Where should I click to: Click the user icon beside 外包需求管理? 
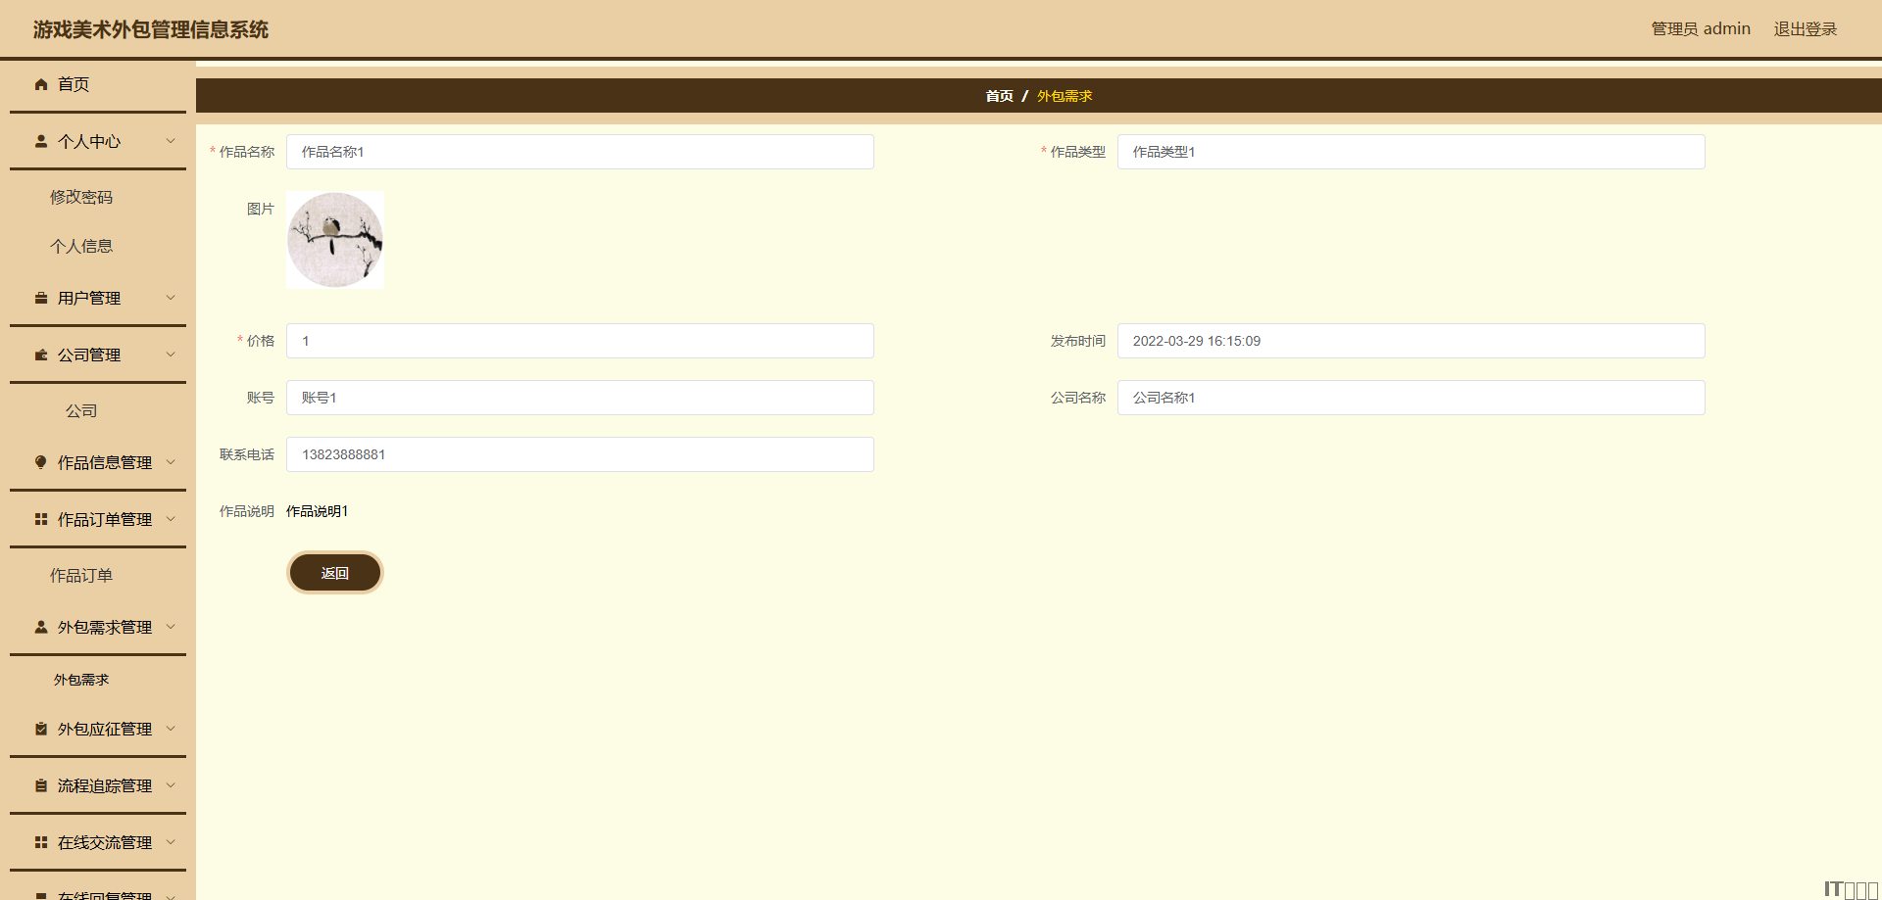(x=41, y=627)
